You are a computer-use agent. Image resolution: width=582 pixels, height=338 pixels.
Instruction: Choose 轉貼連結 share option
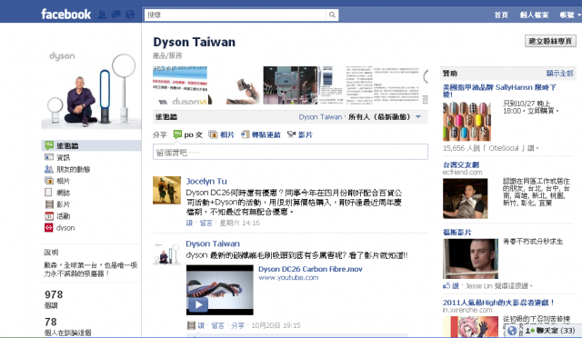(x=261, y=134)
